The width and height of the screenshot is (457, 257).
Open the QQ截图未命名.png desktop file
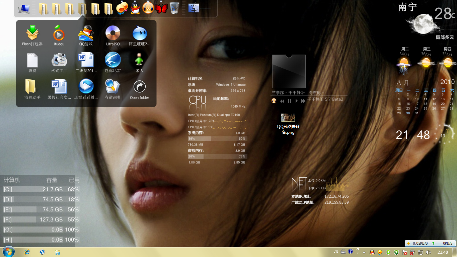(288, 124)
